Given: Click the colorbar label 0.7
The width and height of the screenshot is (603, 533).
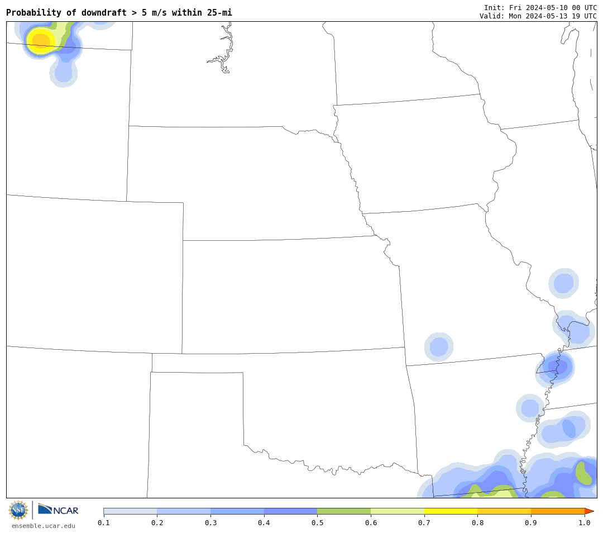Looking at the screenshot, I should [x=424, y=522].
